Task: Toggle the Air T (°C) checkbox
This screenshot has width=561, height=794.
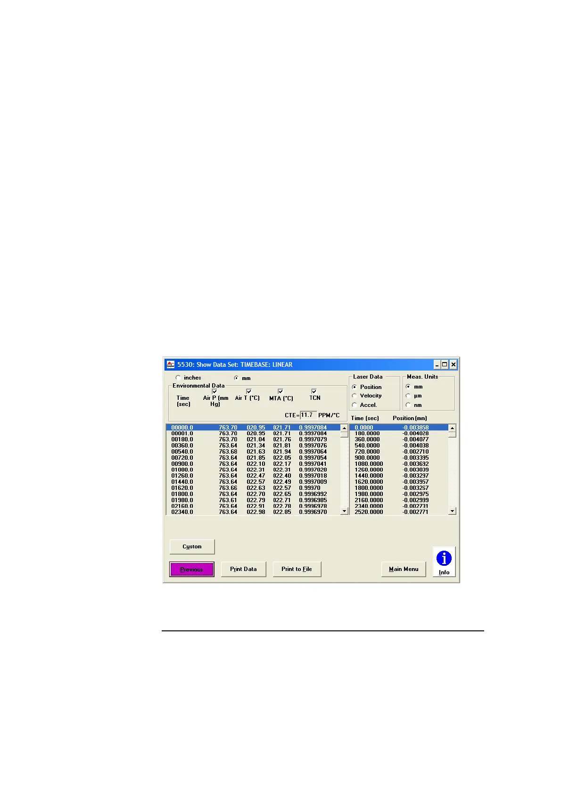Action: point(249,391)
